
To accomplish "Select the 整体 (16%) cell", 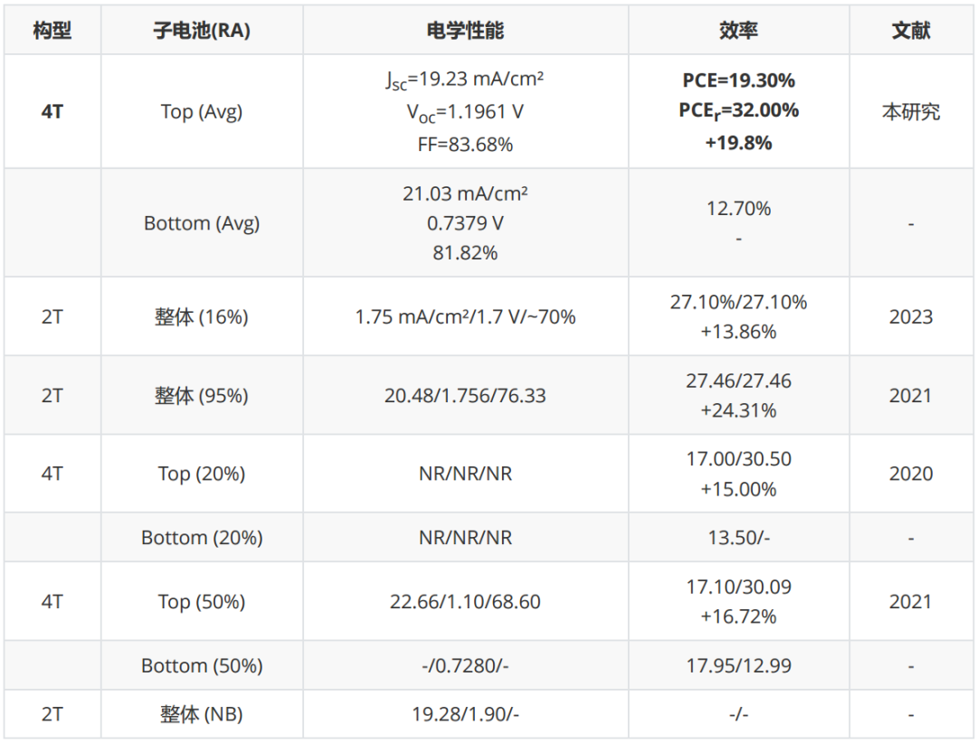I will click(202, 316).
